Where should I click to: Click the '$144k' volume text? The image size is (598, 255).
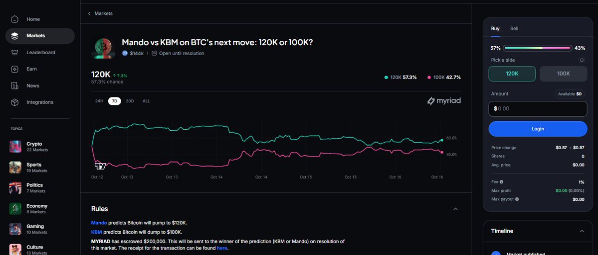[137, 54]
